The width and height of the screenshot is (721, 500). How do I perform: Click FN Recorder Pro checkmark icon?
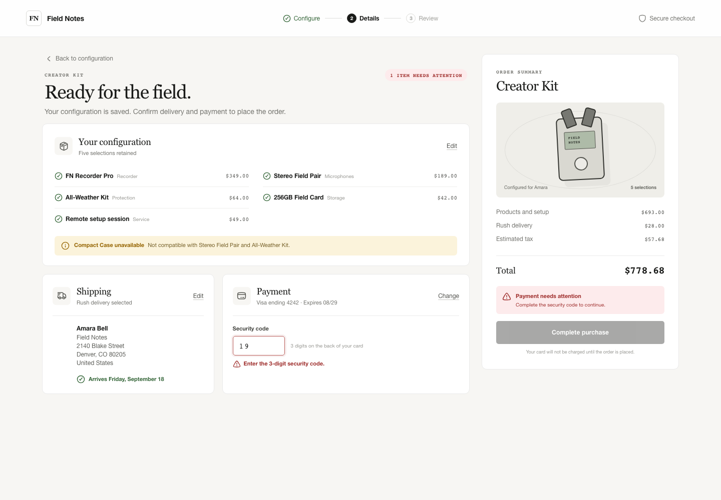pyautogui.click(x=59, y=176)
